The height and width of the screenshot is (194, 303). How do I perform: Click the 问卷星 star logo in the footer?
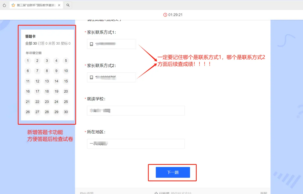pyautogui.click(x=156, y=193)
